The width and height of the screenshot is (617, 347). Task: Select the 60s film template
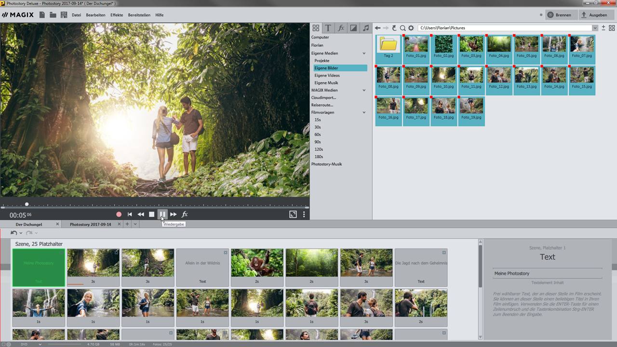click(x=318, y=134)
